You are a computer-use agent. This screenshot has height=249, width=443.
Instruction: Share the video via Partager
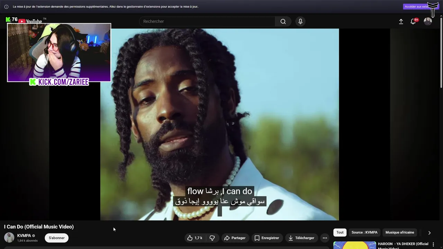click(x=235, y=238)
